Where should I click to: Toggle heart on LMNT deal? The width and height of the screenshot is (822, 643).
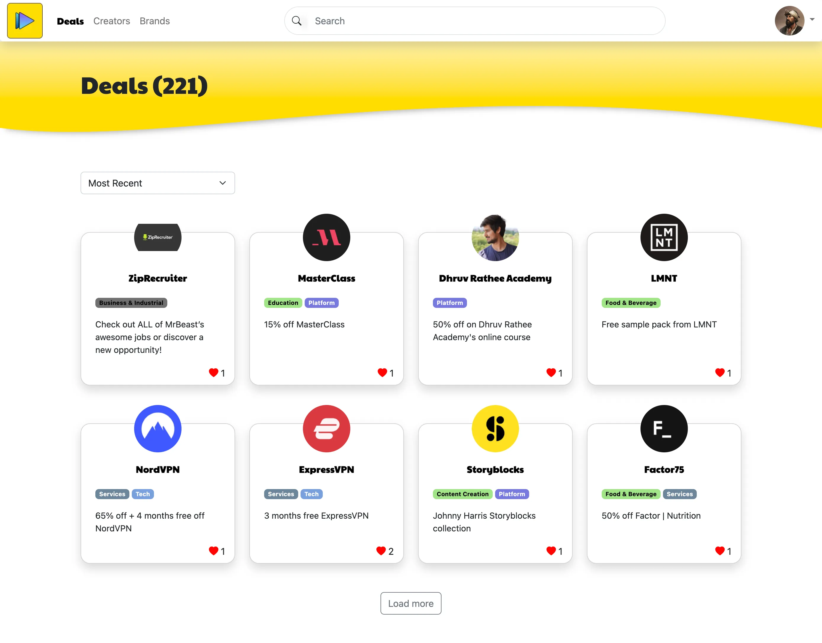[x=720, y=373]
